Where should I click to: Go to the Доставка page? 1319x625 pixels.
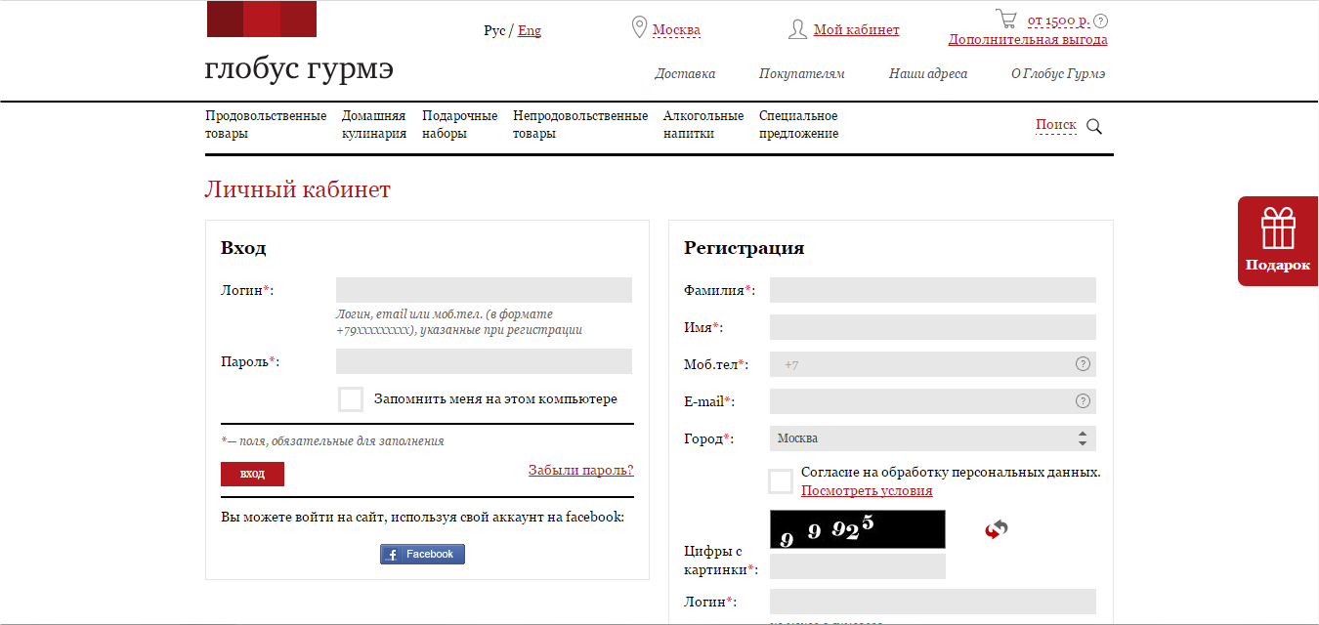(685, 74)
